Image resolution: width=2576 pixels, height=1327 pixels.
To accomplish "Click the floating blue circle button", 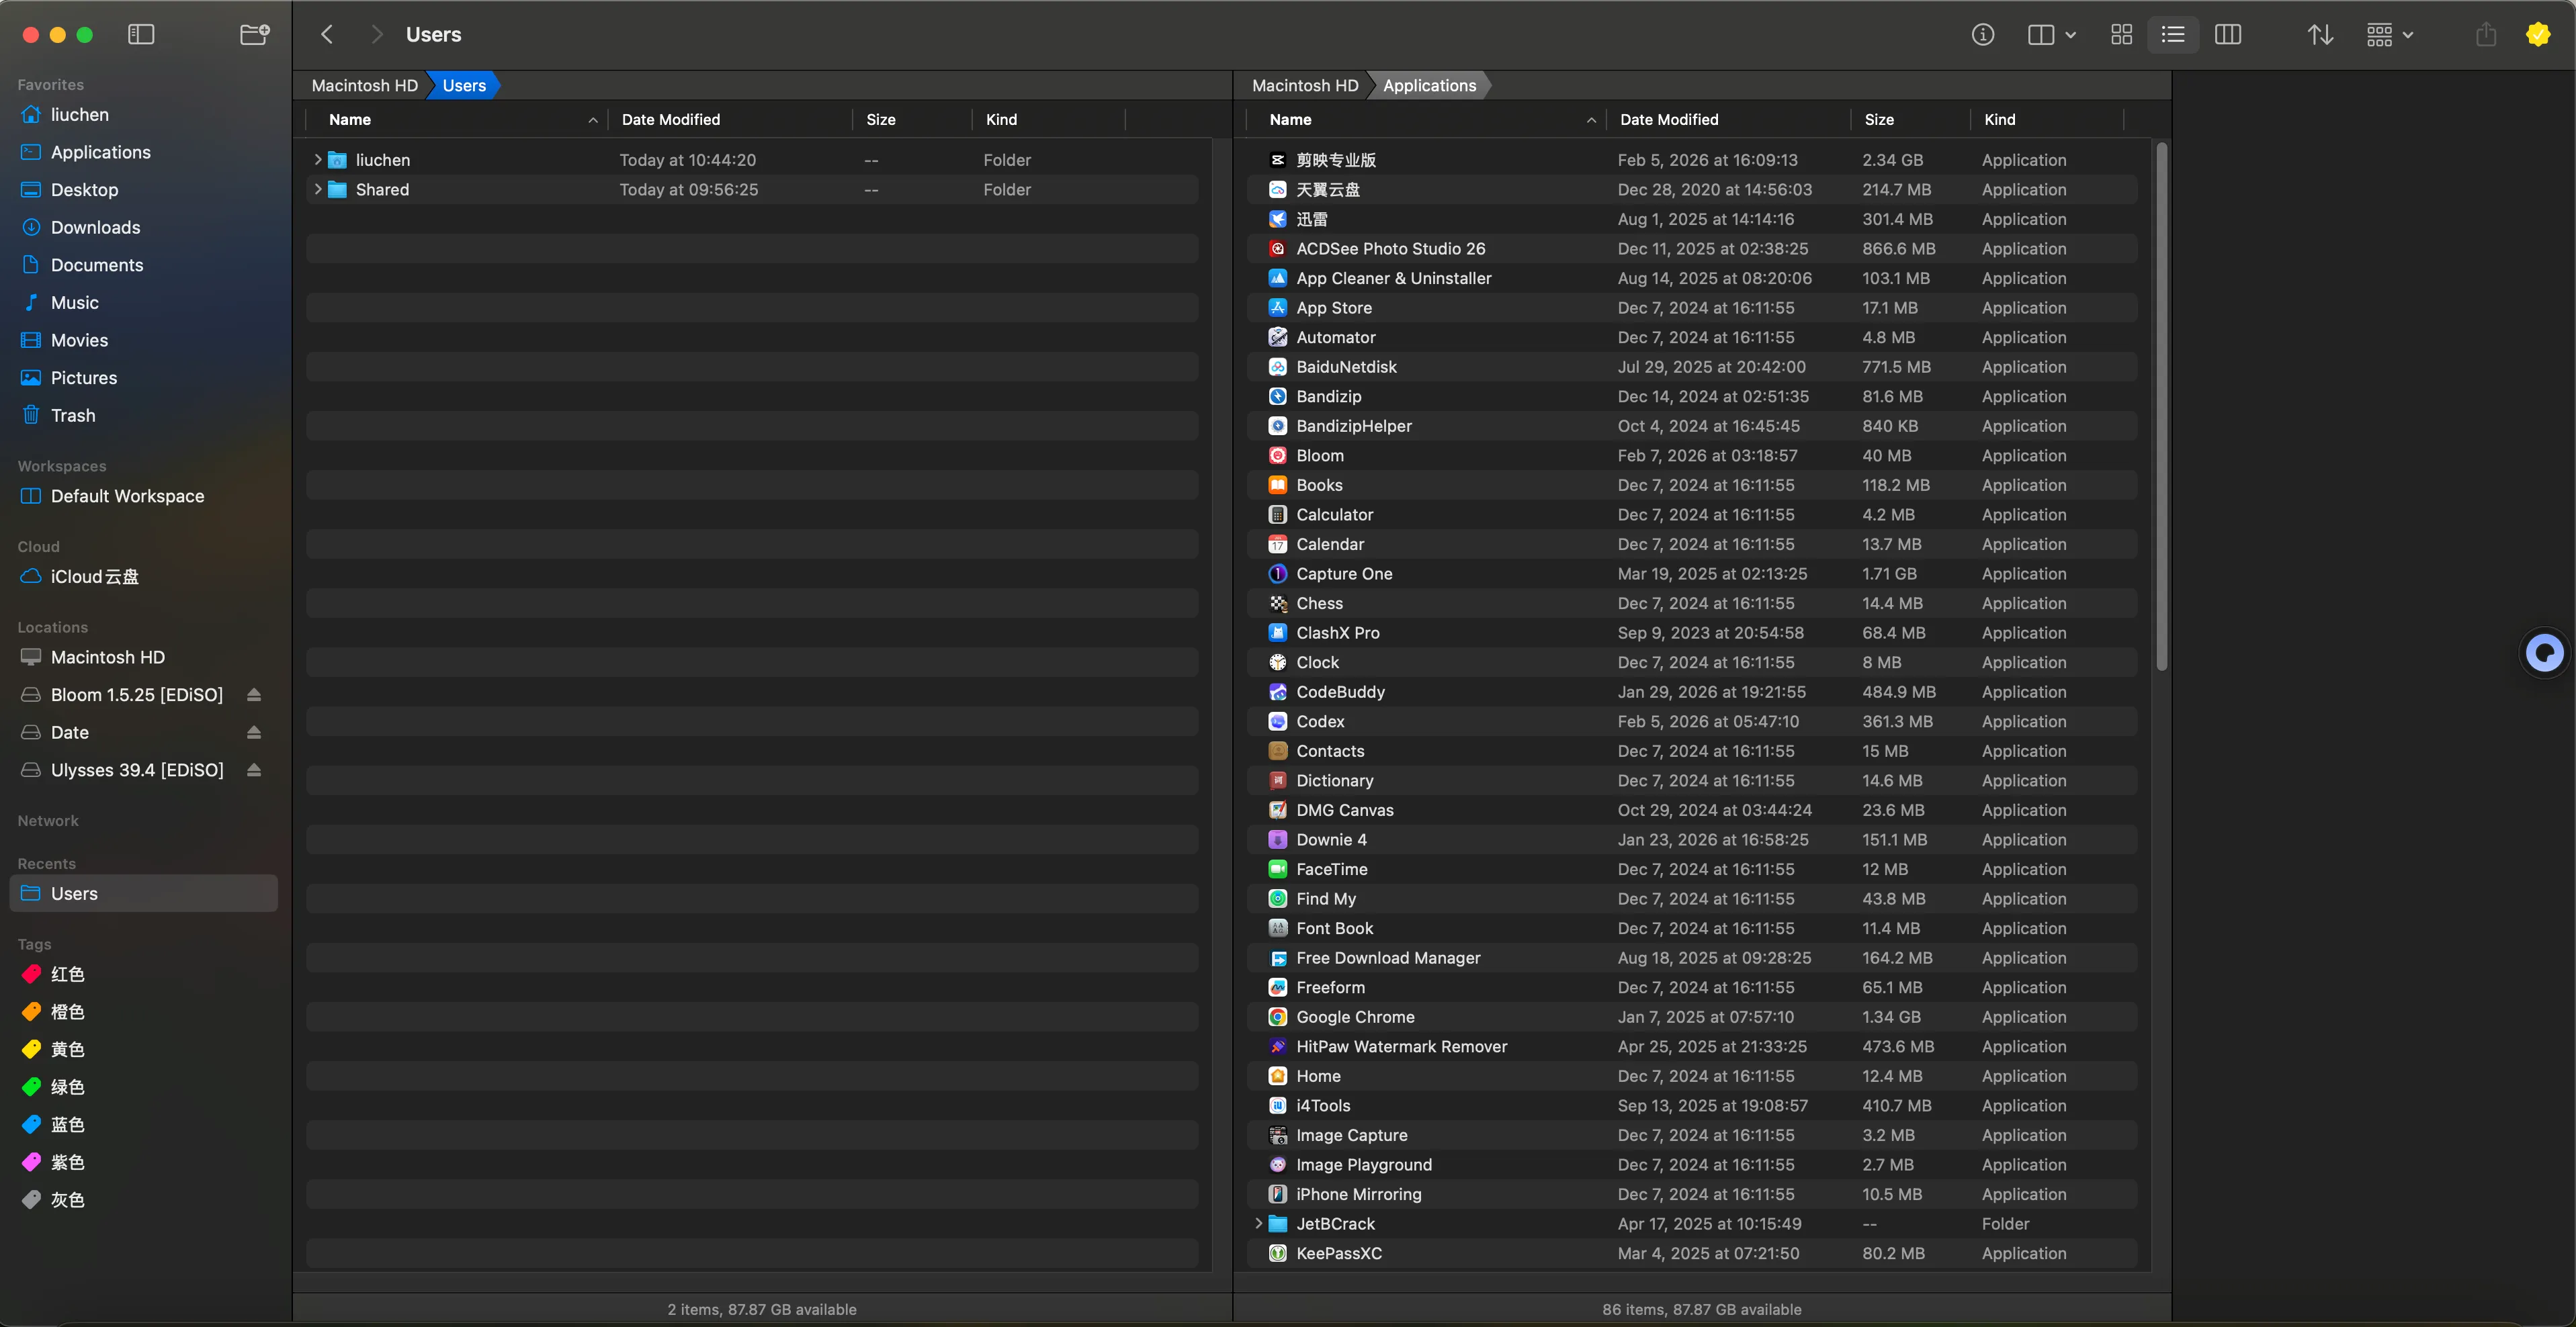I will (x=2544, y=653).
